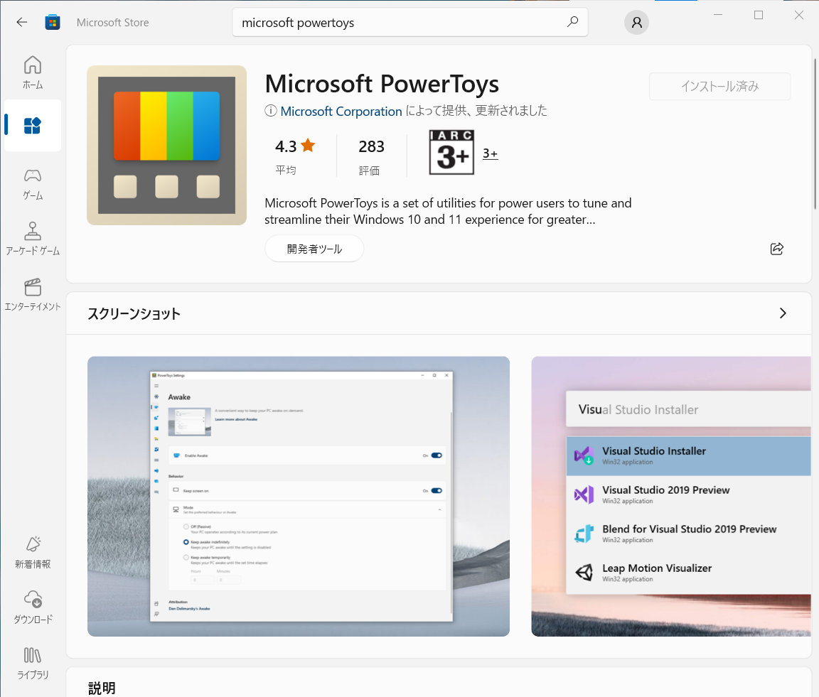Minimize the Microsoft Store window

[718, 15]
